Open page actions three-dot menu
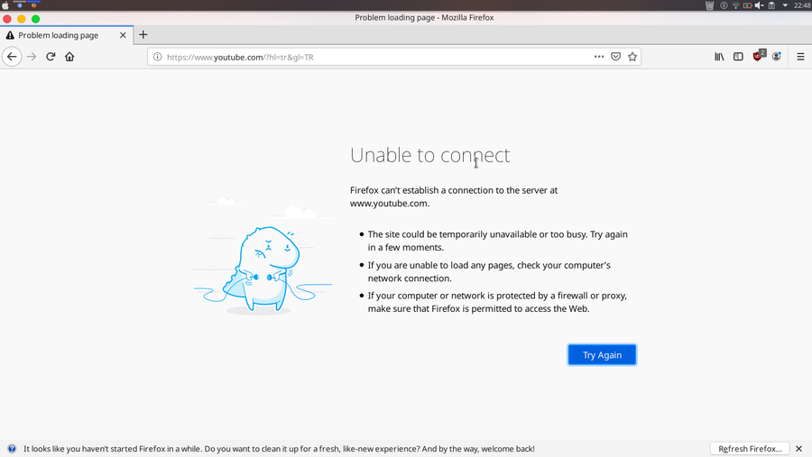The height and width of the screenshot is (457, 812). [599, 57]
